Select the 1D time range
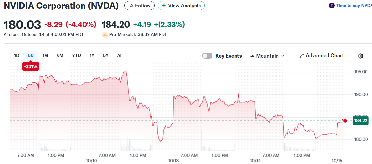 (17, 55)
